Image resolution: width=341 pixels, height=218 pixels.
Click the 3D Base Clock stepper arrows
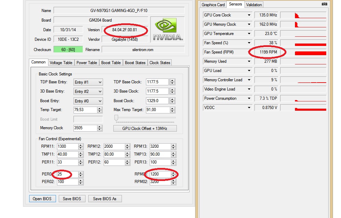(x=172, y=91)
